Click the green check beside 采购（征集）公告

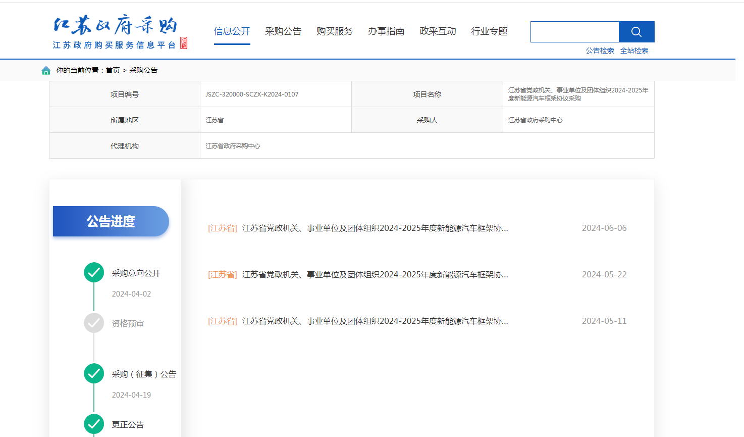pyautogui.click(x=94, y=374)
